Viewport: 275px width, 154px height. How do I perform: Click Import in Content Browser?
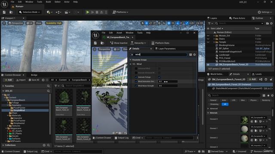point(21,80)
